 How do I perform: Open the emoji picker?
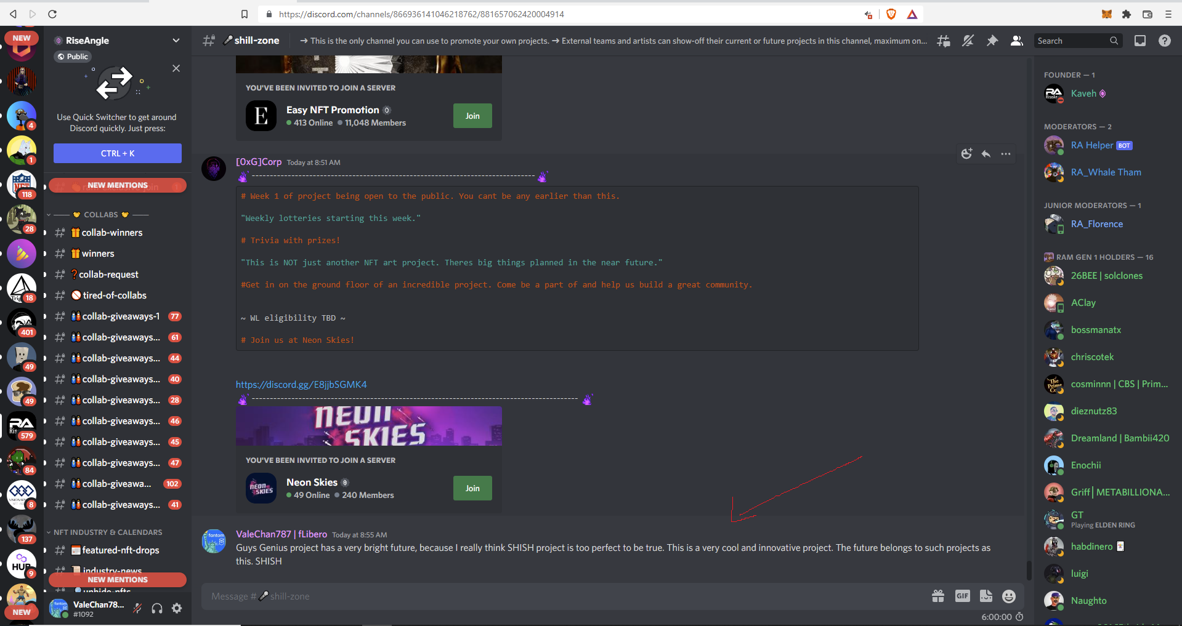[1009, 596]
